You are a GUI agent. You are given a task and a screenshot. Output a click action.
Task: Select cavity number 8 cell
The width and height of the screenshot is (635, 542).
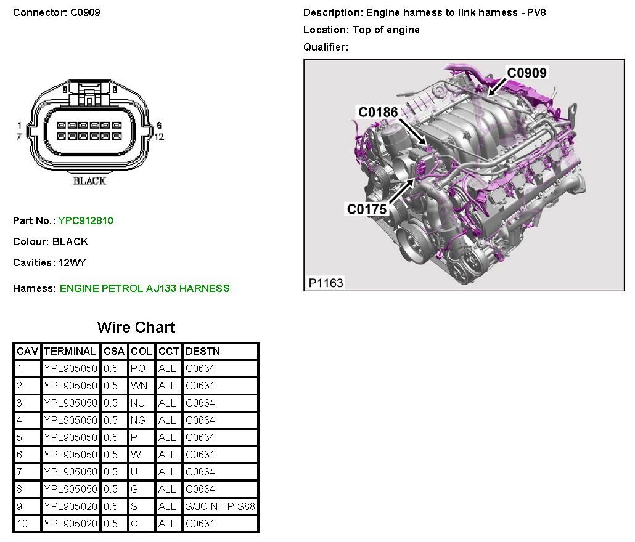pyautogui.click(x=28, y=490)
